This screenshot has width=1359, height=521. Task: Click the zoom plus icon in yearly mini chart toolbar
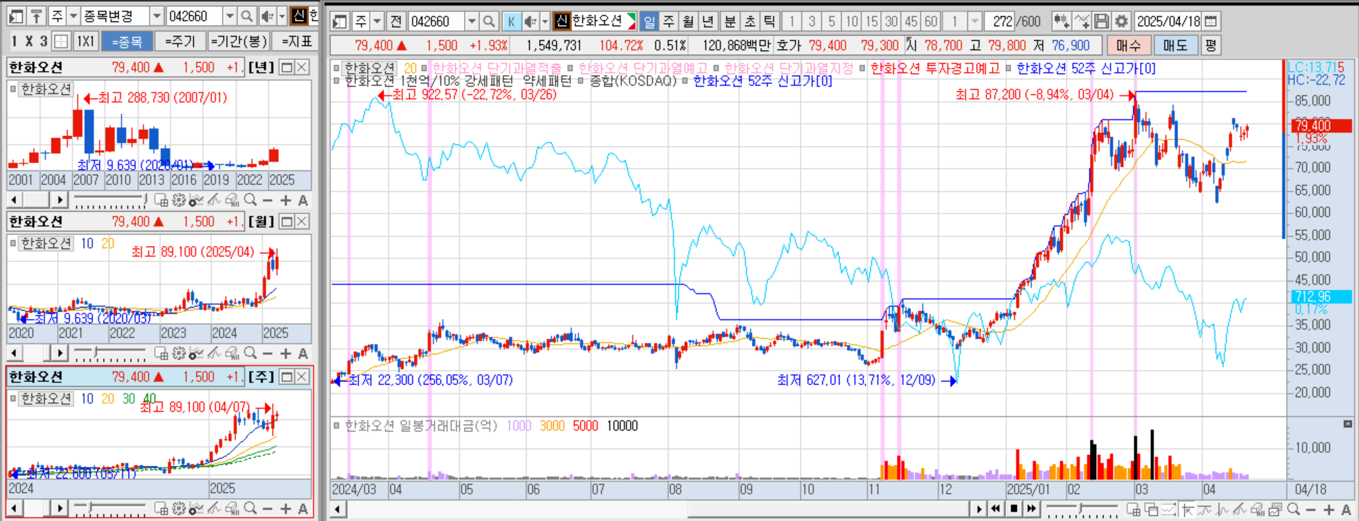click(x=286, y=200)
